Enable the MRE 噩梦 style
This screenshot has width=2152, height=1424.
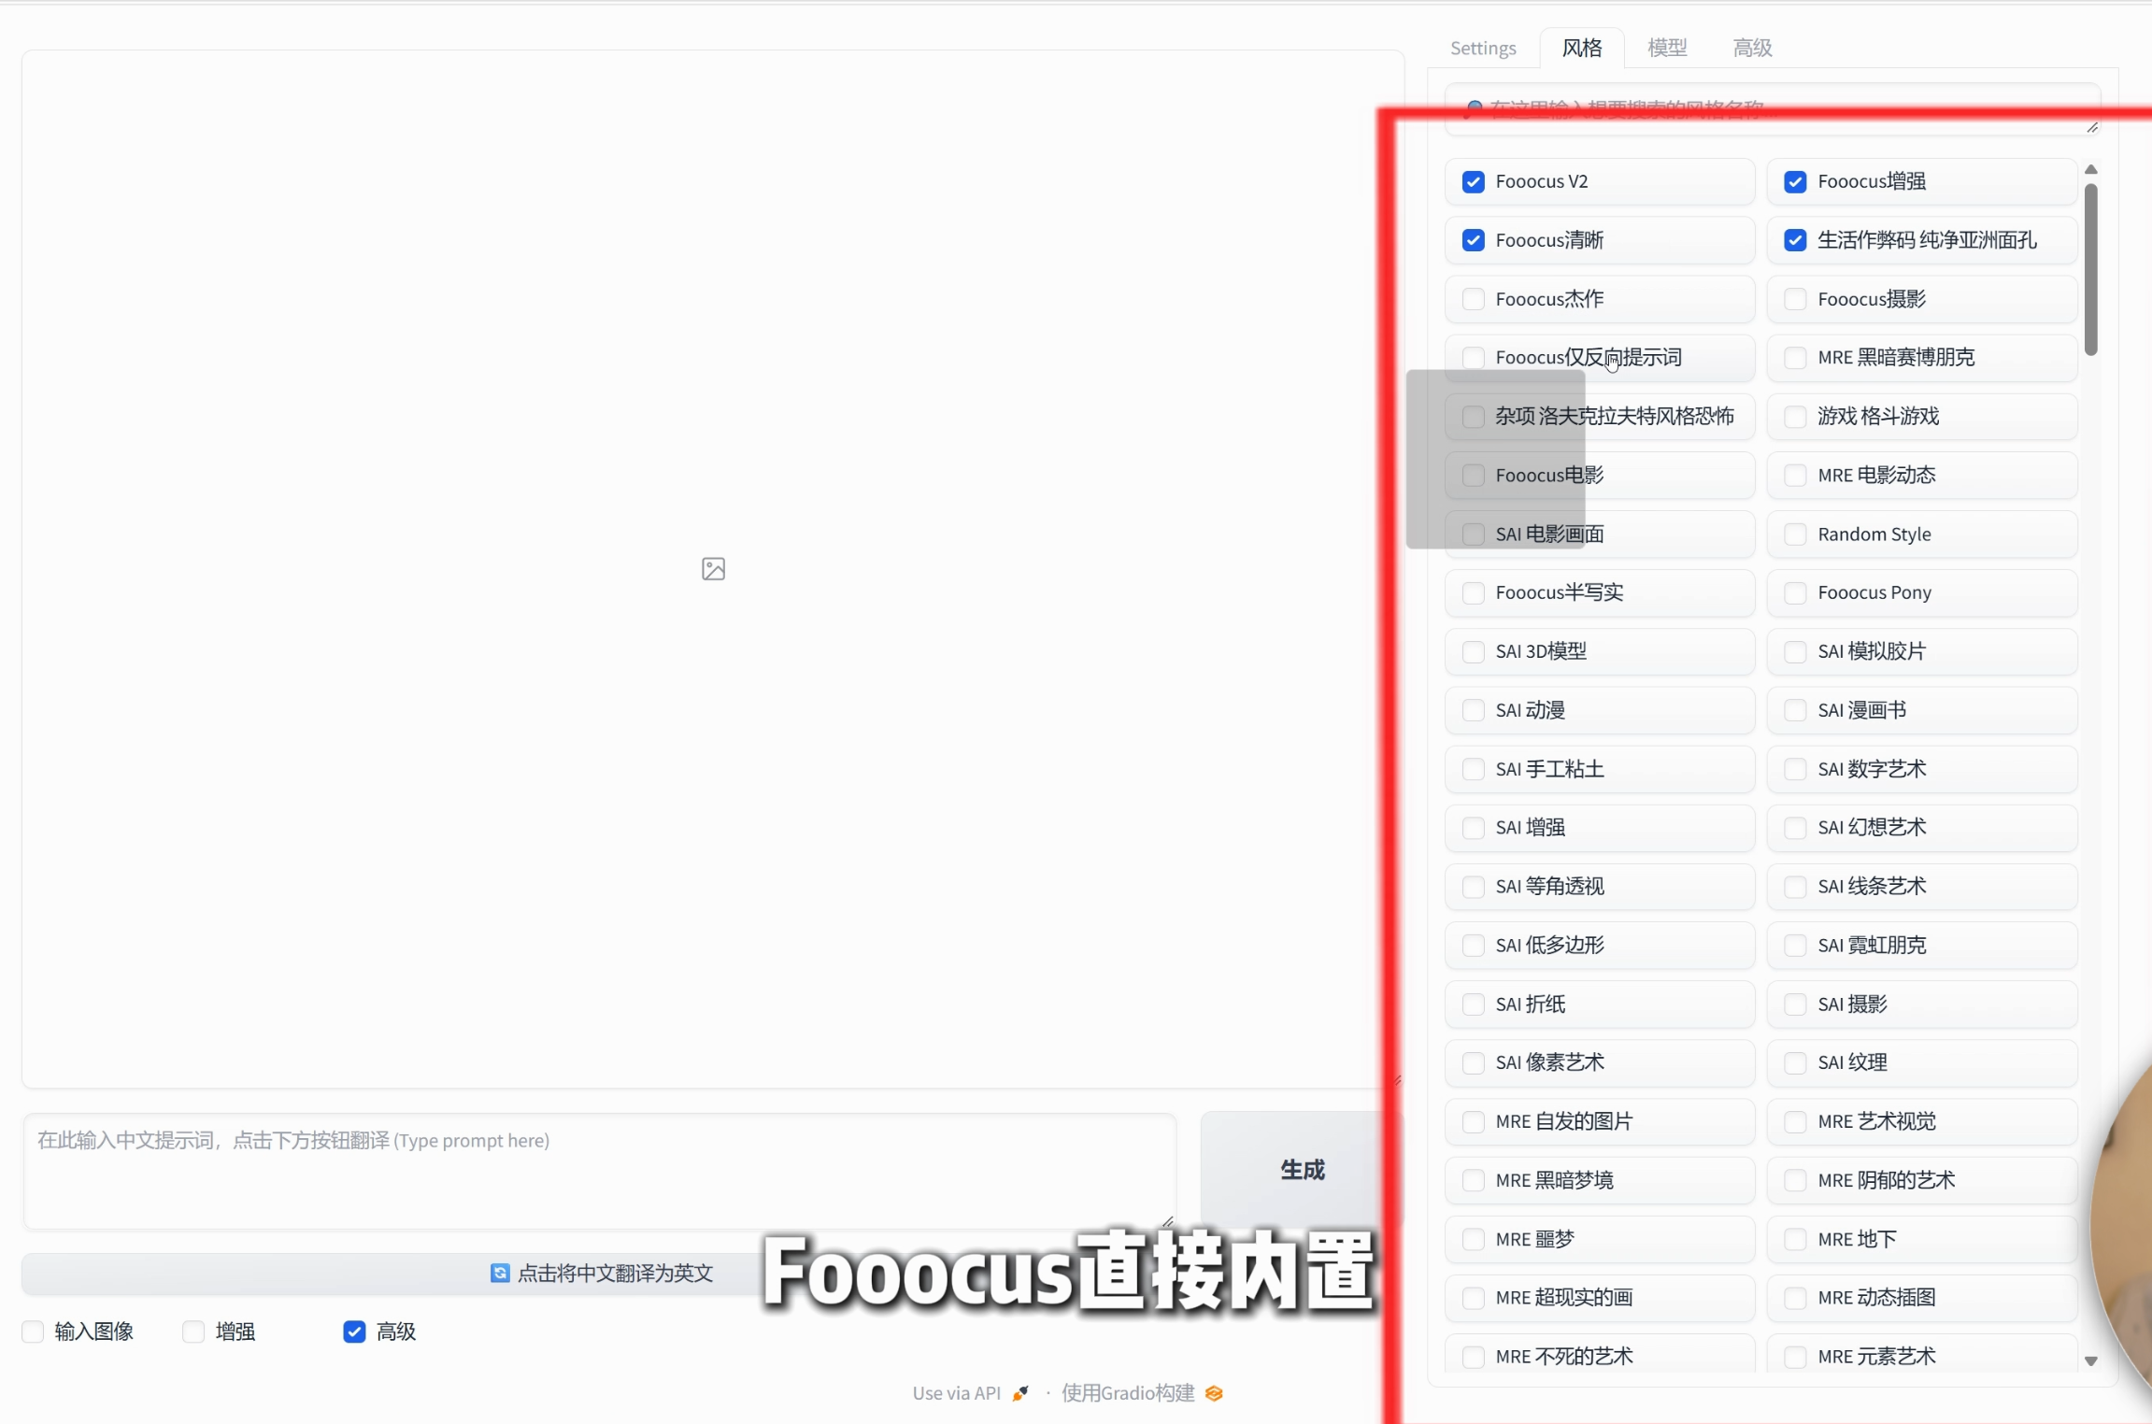pos(1474,1239)
